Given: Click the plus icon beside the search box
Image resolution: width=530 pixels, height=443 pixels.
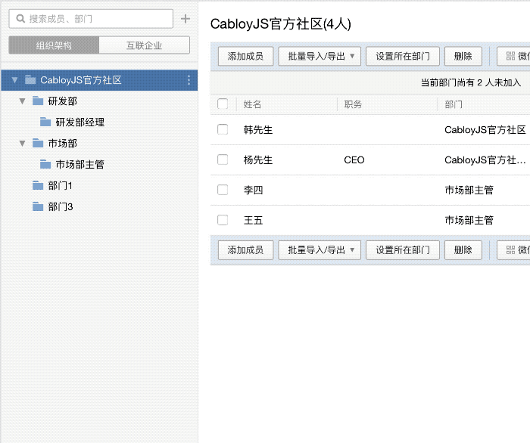Looking at the screenshot, I should click(x=185, y=19).
